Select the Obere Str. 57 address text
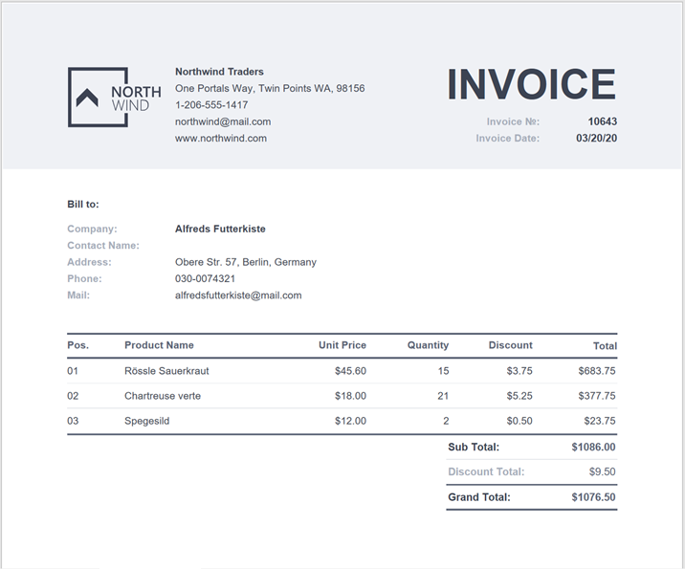 (x=245, y=262)
